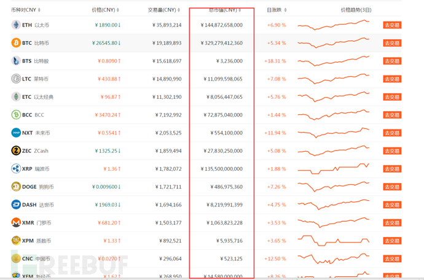The width and height of the screenshot is (424, 280).
Task: Click 去交易 button in LTC row
Action: point(392,79)
